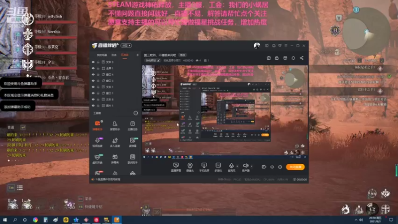The image size is (398, 224).
Task: Add a 多媒体 multimedia source
Action: [218, 167]
